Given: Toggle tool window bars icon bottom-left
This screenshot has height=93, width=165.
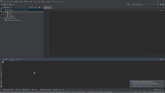Looking at the screenshot, I should coord(1,92).
